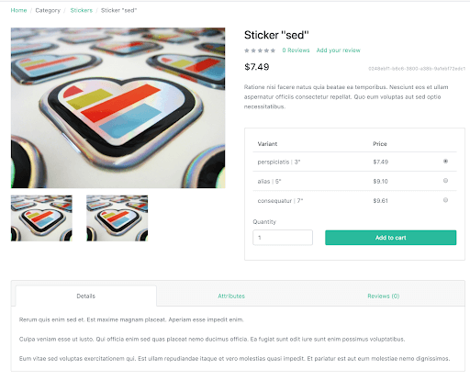The image size is (470, 380).
Task: Open the Add your review link
Action: click(338, 50)
